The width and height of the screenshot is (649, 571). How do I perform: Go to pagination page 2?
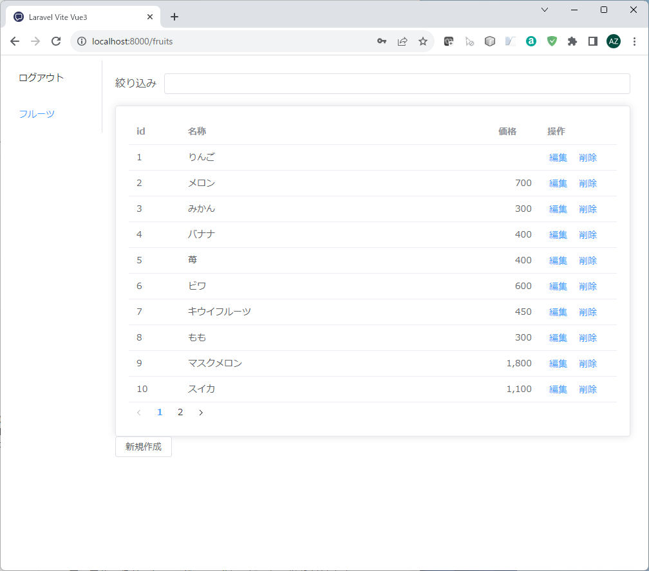click(x=180, y=412)
